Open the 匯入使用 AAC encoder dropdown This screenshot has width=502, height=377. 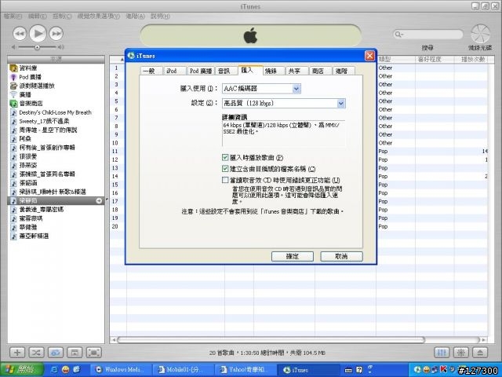tap(261, 89)
